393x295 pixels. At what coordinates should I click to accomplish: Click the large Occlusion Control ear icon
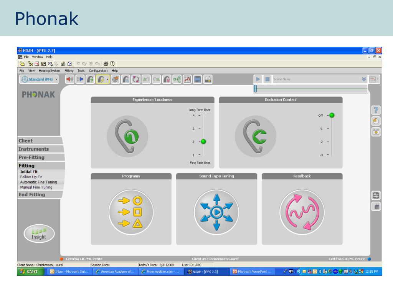(x=256, y=136)
